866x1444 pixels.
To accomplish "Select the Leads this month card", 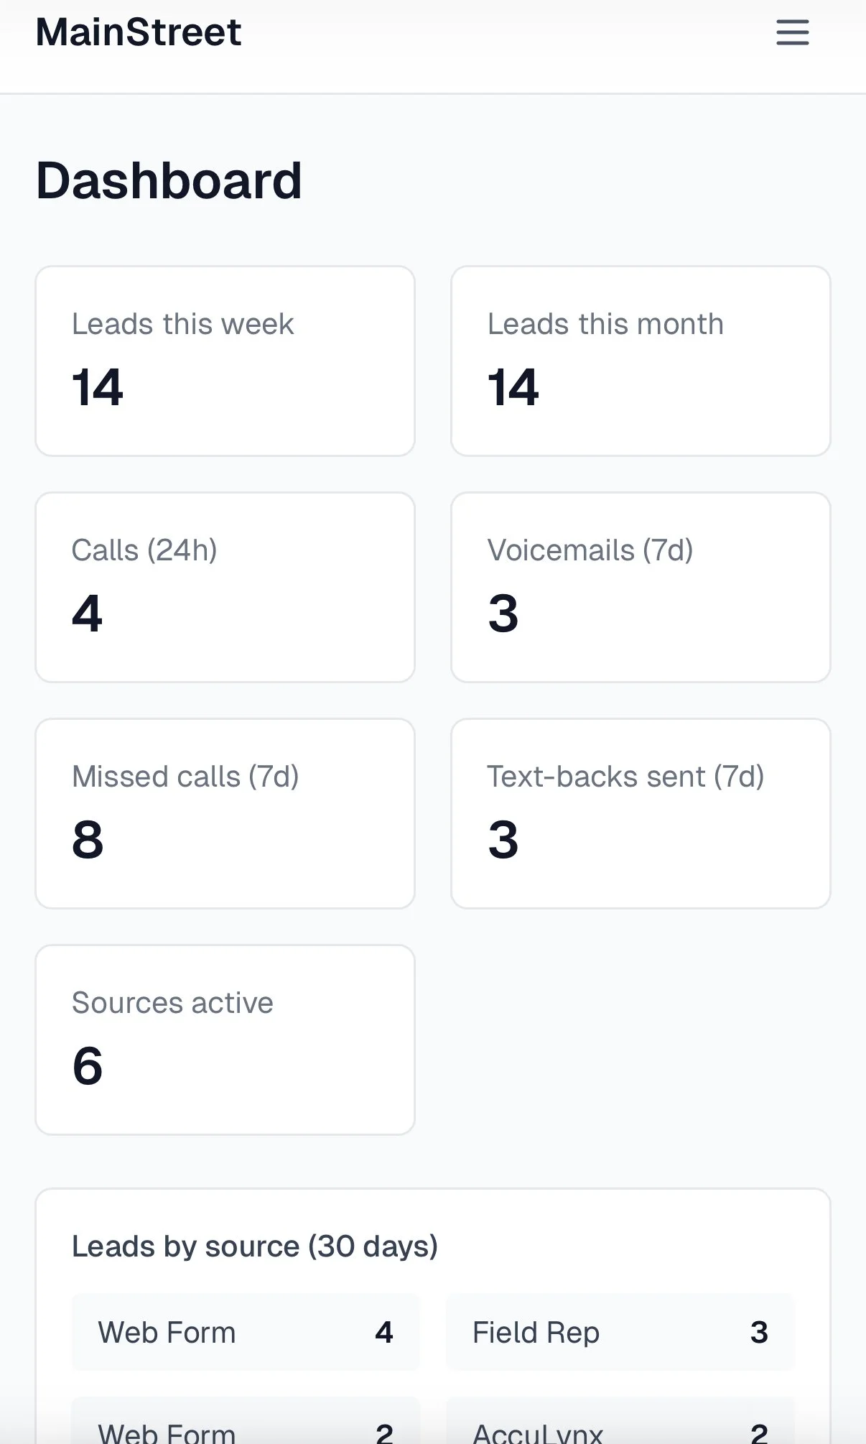I will [641, 360].
